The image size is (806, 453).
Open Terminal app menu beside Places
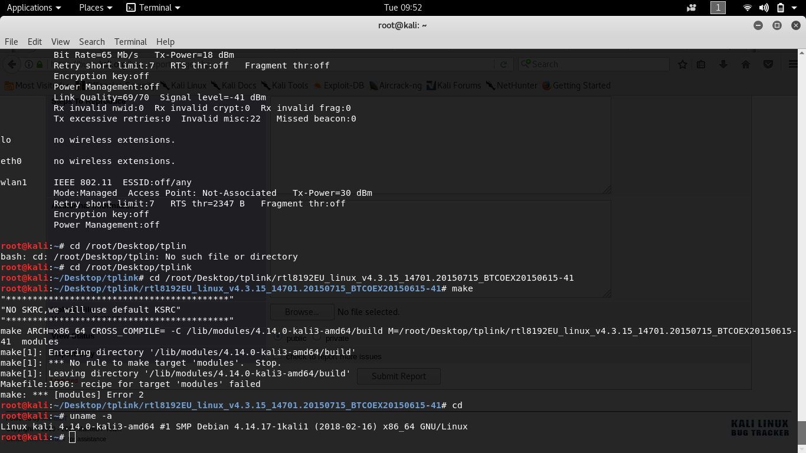[x=153, y=8]
